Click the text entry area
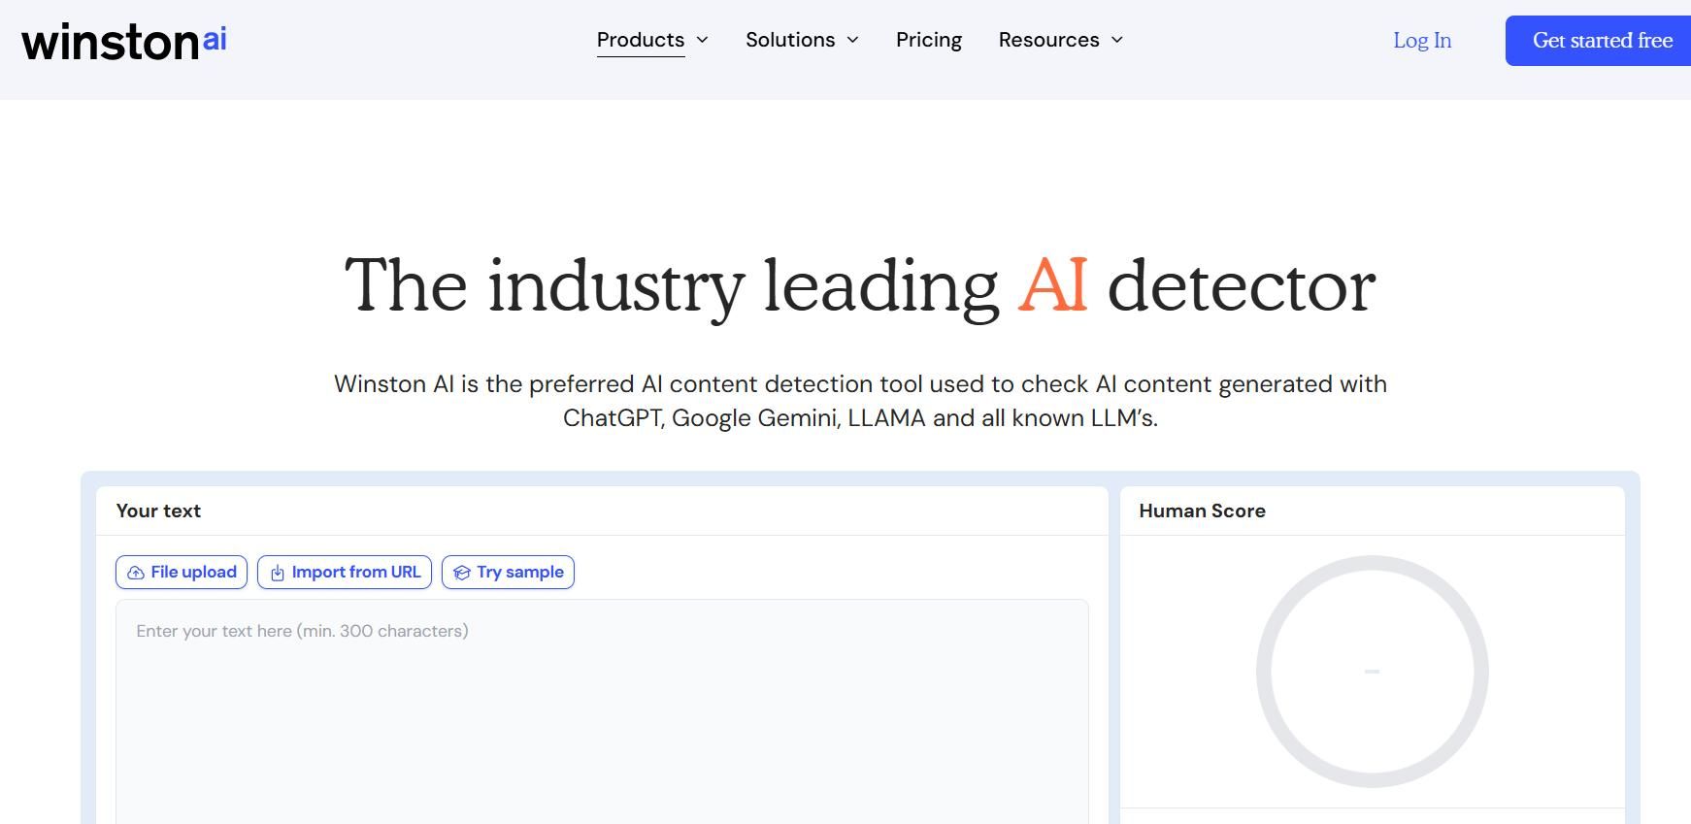 [602, 711]
